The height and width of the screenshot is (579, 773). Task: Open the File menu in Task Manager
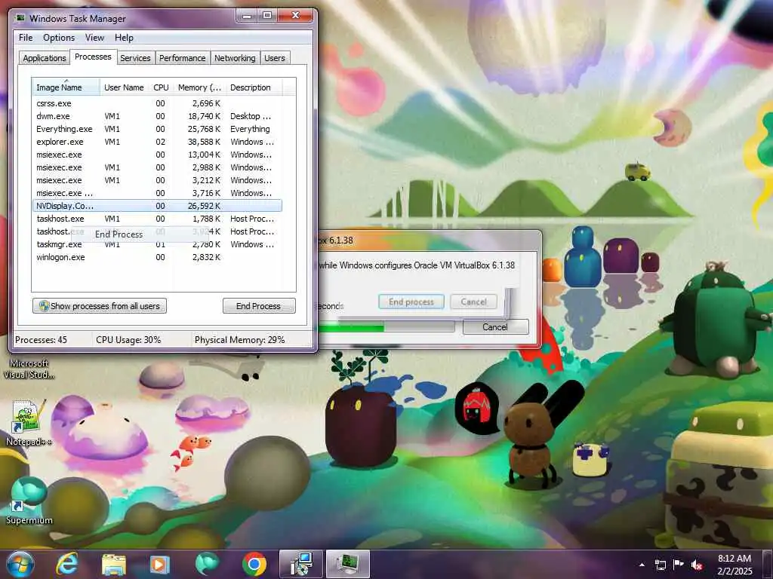(26, 38)
